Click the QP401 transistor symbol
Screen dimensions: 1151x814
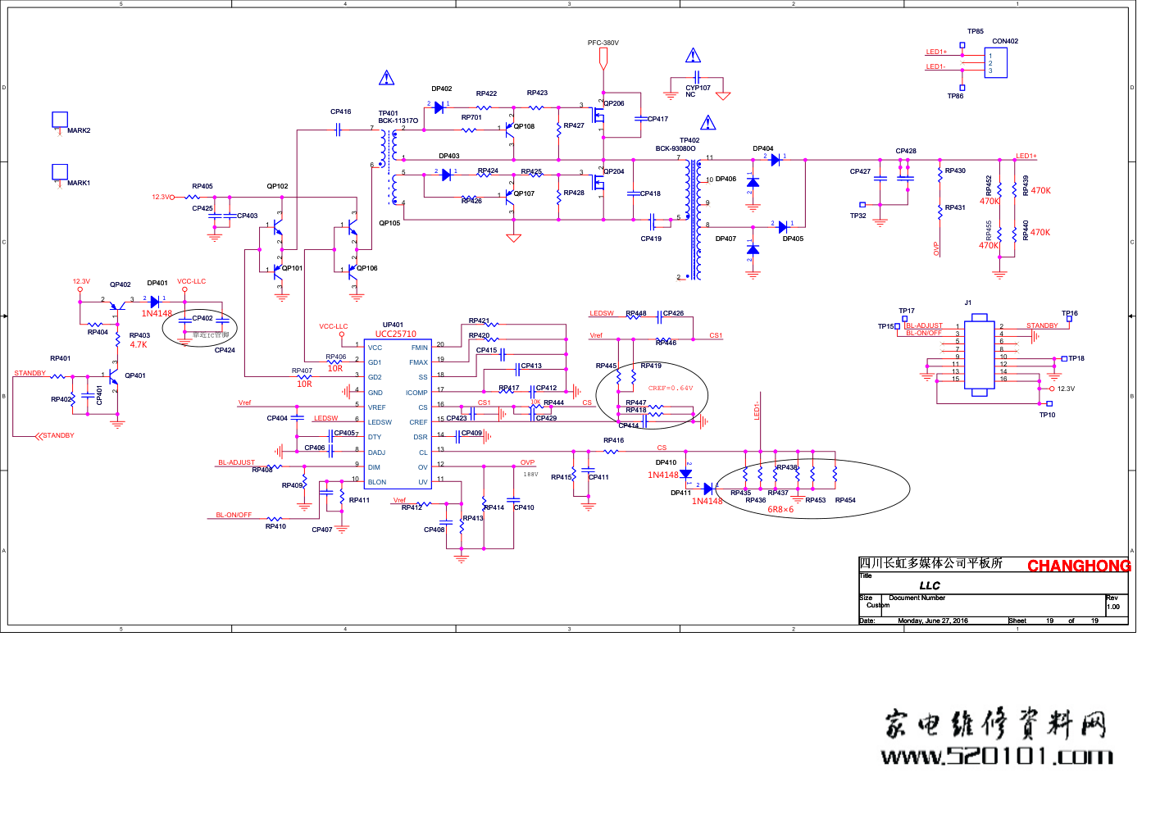(x=113, y=378)
